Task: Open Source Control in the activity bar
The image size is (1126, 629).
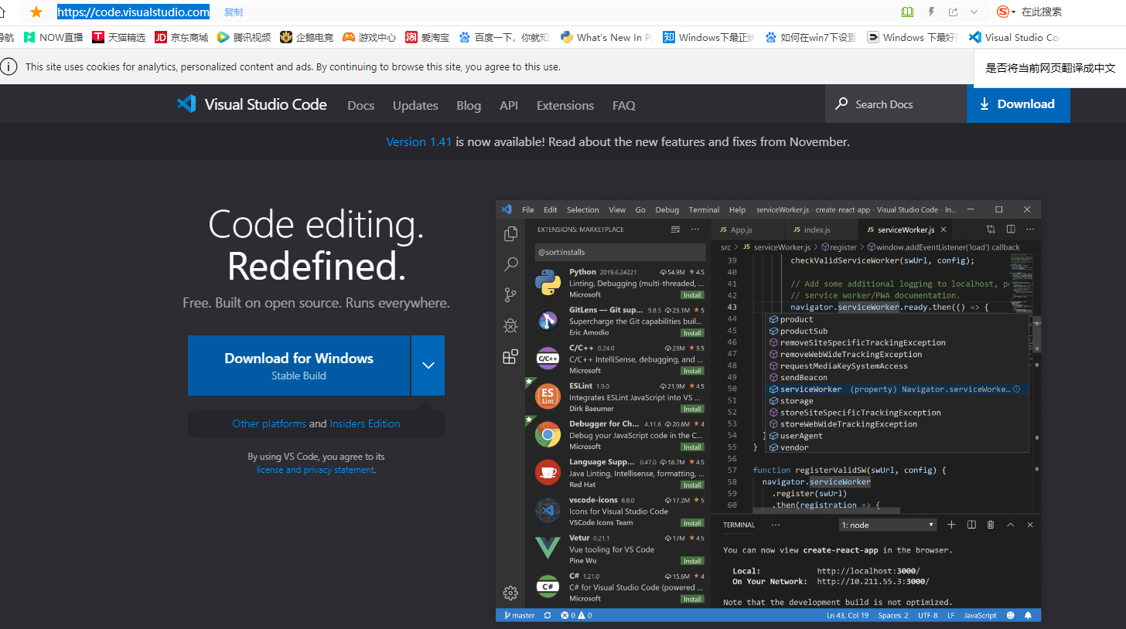Action: (510, 294)
